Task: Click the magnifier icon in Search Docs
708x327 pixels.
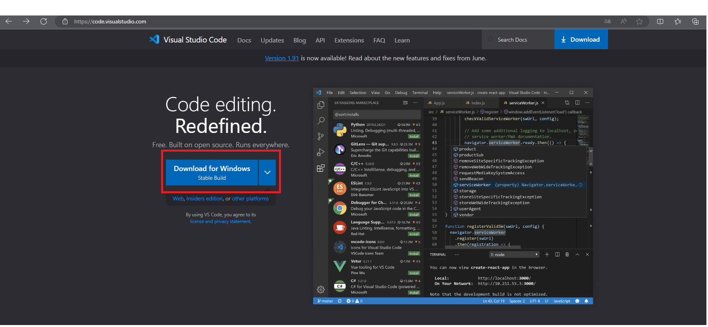Action: (x=491, y=40)
